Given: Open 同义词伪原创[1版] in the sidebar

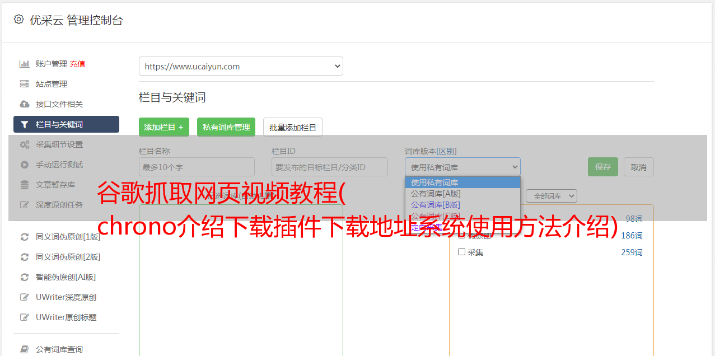Looking at the screenshot, I should pos(68,237).
